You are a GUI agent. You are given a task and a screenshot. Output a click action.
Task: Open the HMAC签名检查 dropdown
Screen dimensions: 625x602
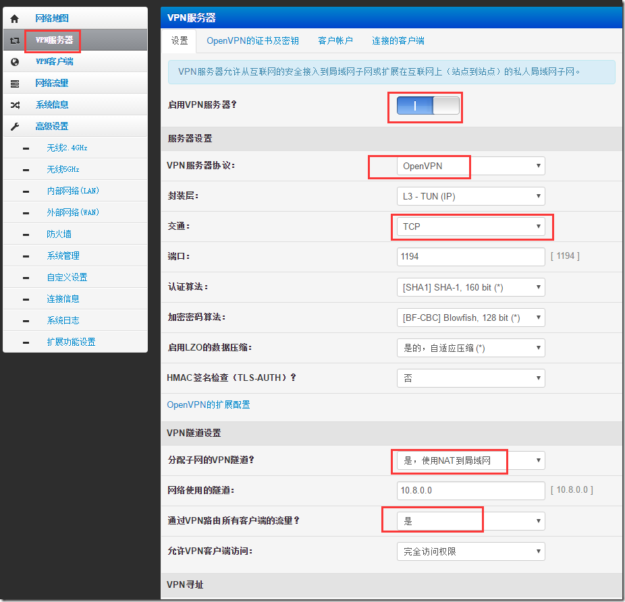[470, 378]
